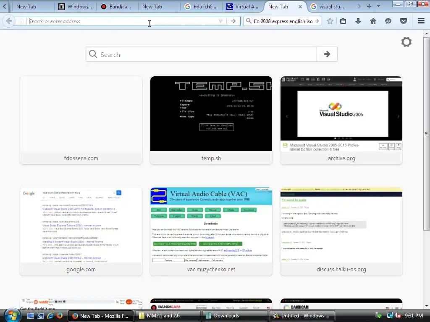Open the Downloads arrow panel
This screenshot has width=430, height=322.
pyautogui.click(x=358, y=21)
